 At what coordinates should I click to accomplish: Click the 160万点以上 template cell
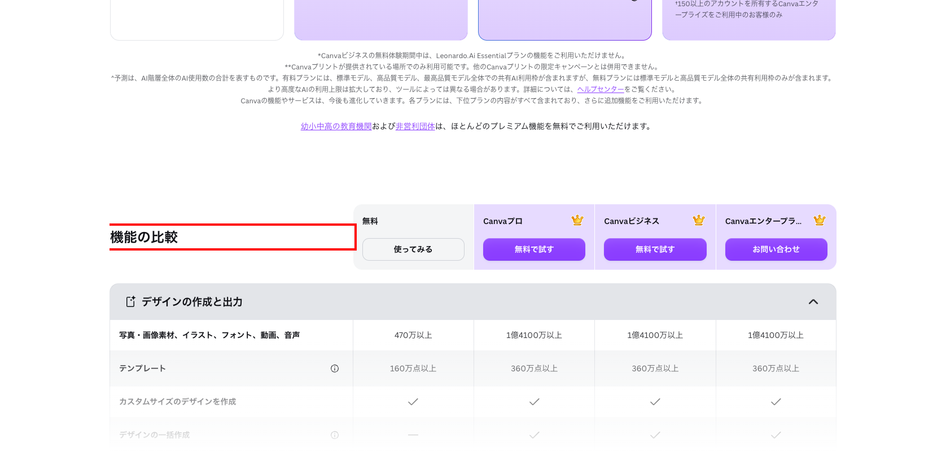413,368
